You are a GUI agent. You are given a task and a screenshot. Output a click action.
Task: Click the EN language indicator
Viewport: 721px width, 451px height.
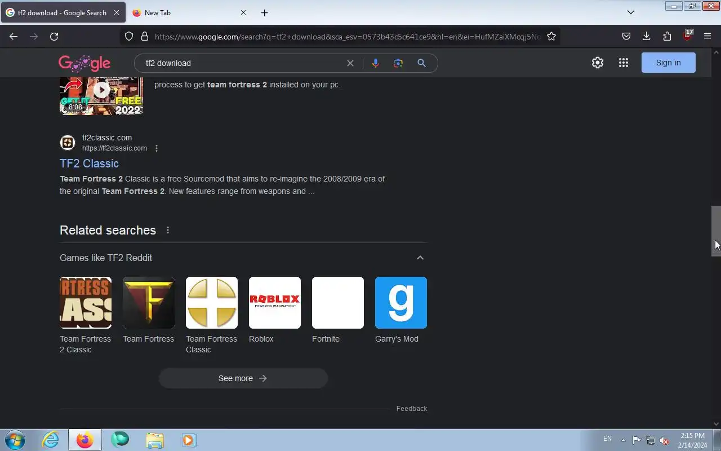607,439
